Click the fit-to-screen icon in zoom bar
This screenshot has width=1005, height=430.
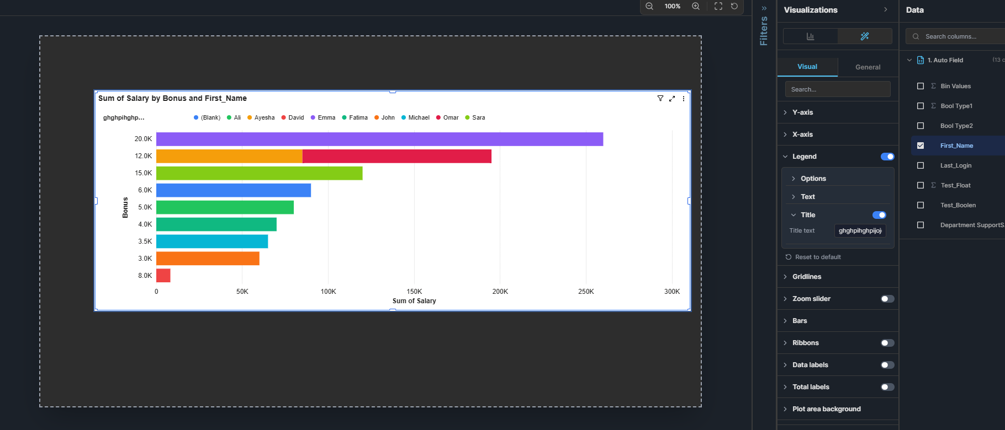click(x=718, y=6)
